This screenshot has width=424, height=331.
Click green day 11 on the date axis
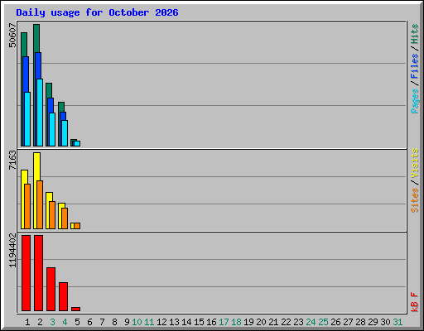pos(149,322)
